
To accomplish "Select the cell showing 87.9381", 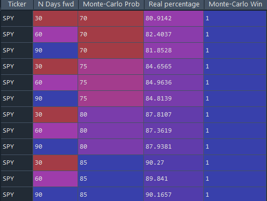I will point(174,146).
